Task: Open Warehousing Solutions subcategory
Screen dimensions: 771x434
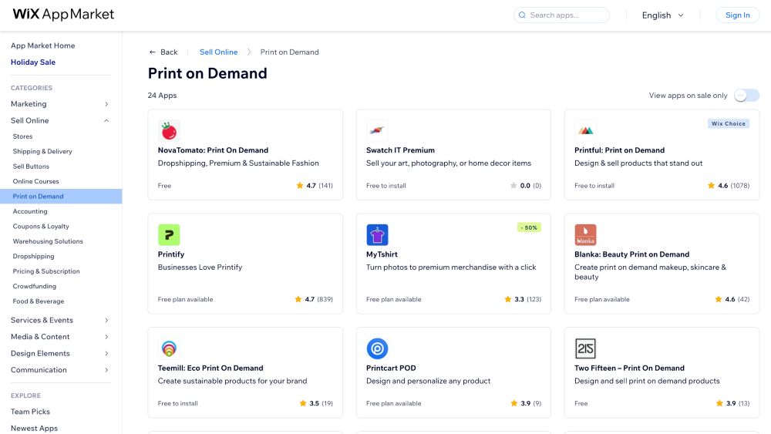Action: click(x=48, y=241)
